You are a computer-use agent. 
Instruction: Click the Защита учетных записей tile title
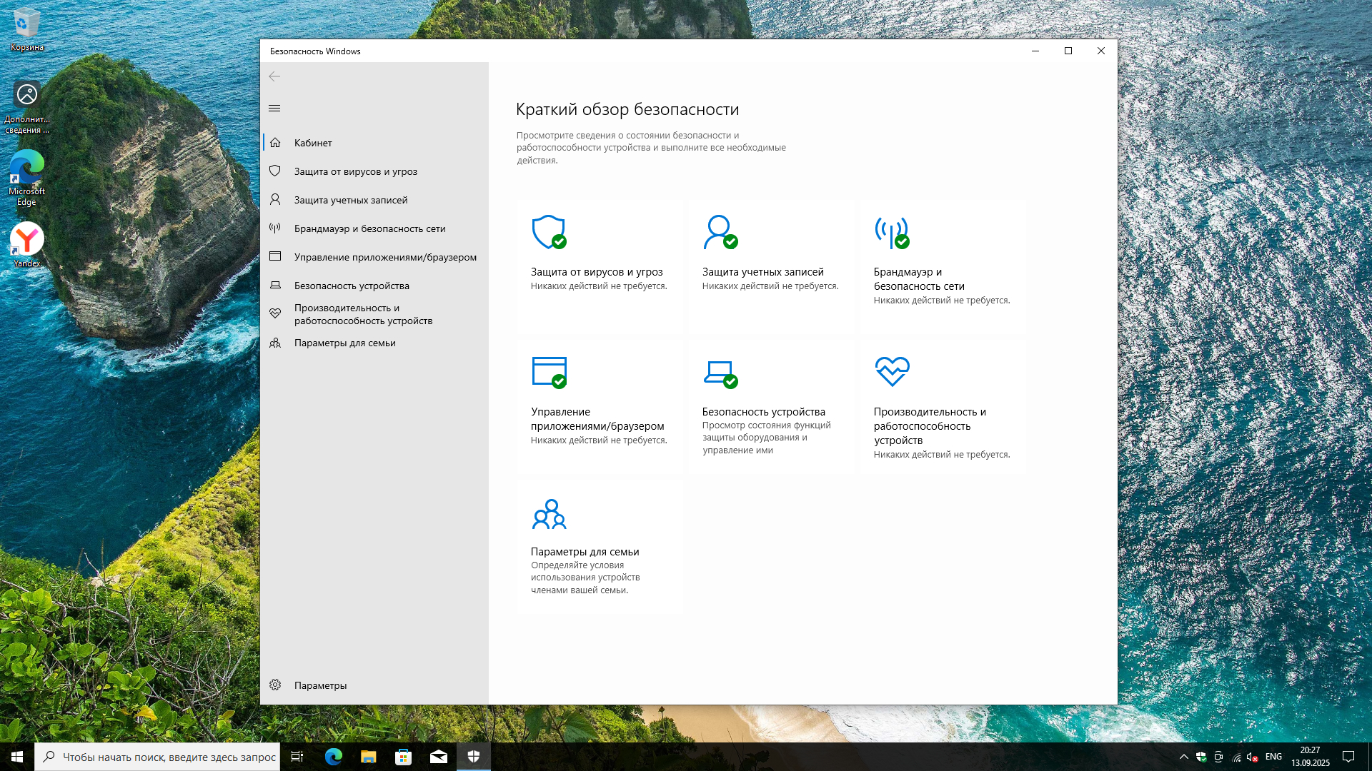click(x=762, y=272)
